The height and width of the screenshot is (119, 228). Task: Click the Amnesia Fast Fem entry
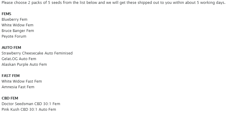click(18, 87)
